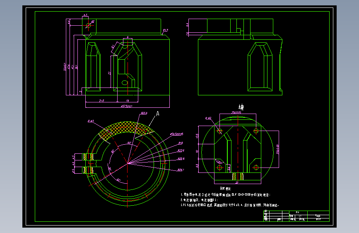Select the yellow hatched strip at the bottom-right view base
The image size is (359, 233).
(x=238, y=176)
